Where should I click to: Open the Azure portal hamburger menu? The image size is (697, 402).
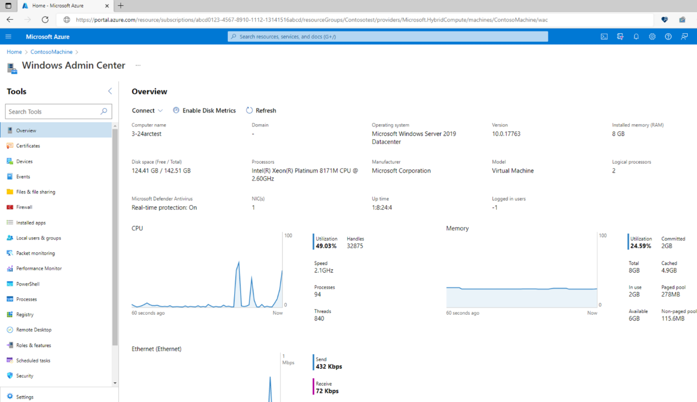click(x=9, y=37)
